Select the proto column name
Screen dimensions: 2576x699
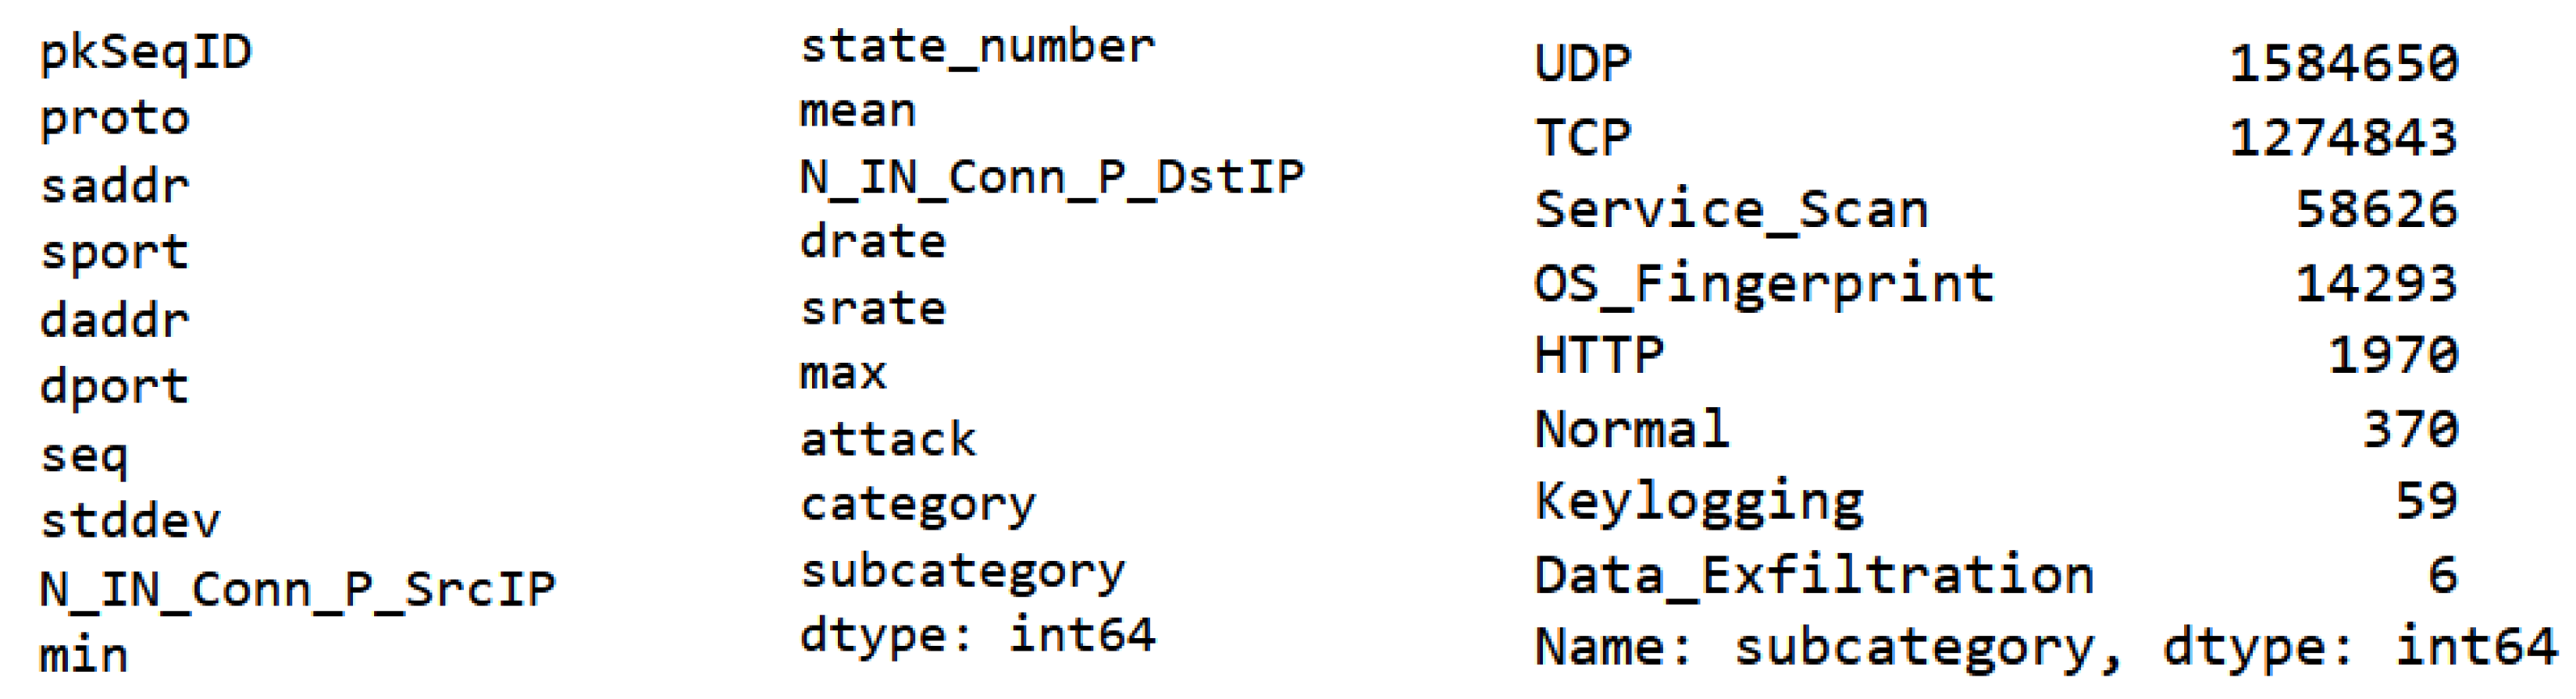tap(114, 119)
